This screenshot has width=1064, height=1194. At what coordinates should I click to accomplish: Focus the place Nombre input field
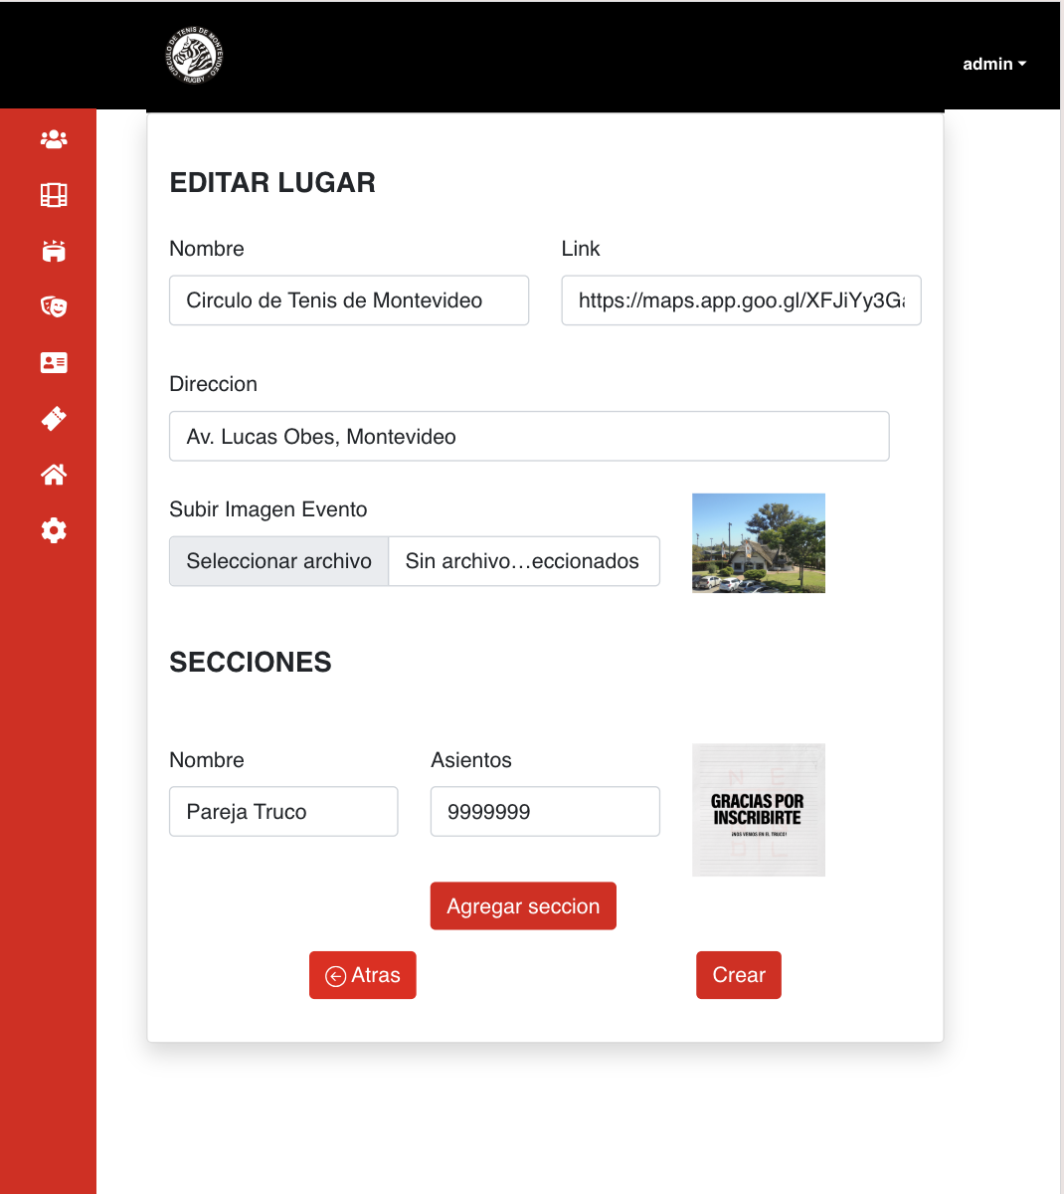pyautogui.click(x=349, y=300)
